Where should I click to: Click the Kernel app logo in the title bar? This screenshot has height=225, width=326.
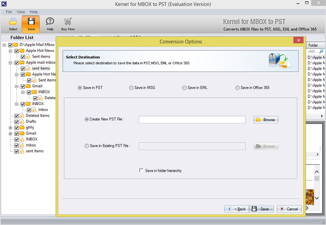[x=4, y=4]
